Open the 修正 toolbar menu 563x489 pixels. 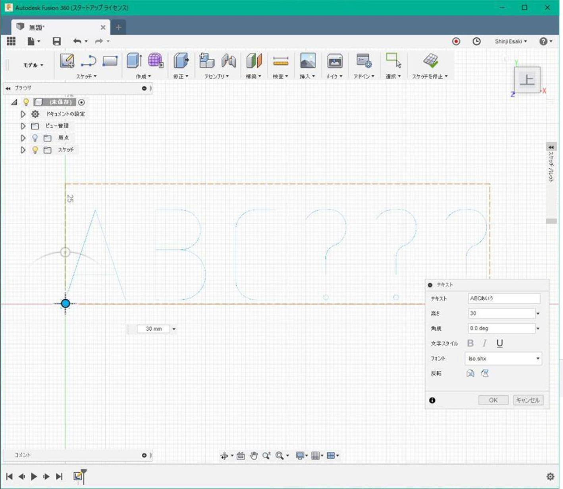click(181, 76)
